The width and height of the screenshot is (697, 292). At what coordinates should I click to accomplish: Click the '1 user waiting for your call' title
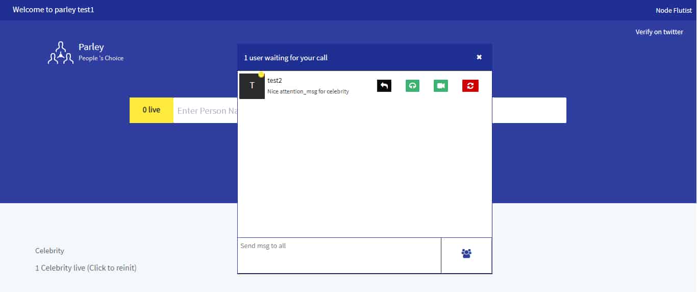point(286,58)
